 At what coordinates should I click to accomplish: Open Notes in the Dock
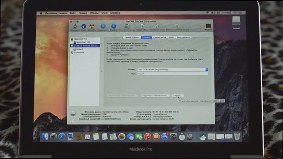click(96, 136)
